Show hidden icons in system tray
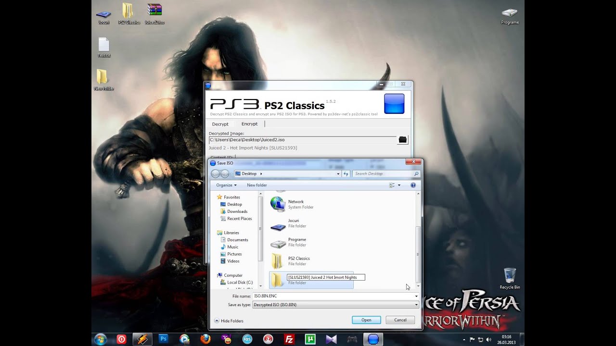Image resolution: width=616 pixels, height=346 pixels. click(465, 339)
